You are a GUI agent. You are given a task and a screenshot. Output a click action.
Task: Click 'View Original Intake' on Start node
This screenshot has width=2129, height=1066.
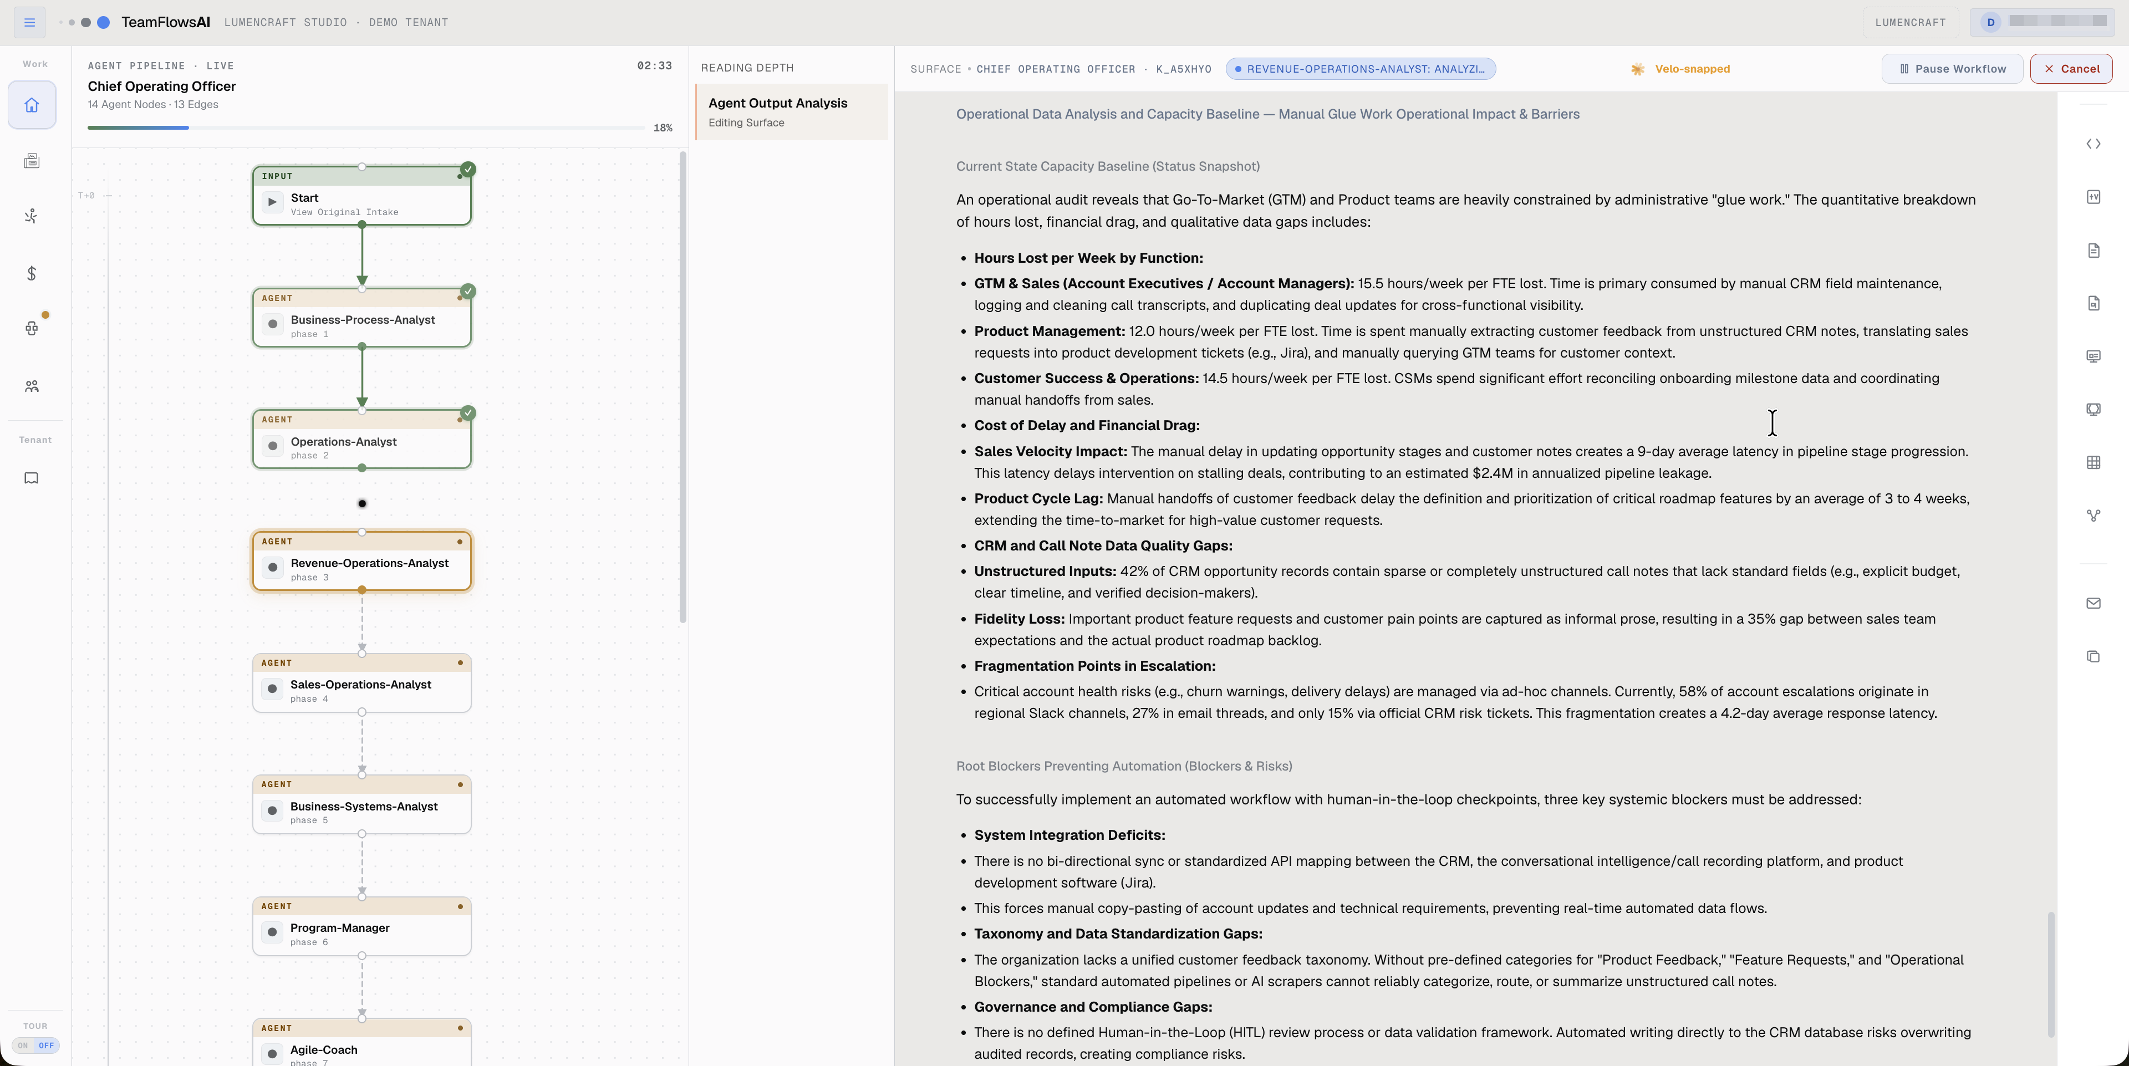[x=344, y=212]
